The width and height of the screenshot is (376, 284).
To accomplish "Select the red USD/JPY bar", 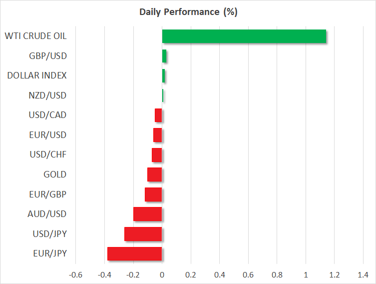I will 143,234.
